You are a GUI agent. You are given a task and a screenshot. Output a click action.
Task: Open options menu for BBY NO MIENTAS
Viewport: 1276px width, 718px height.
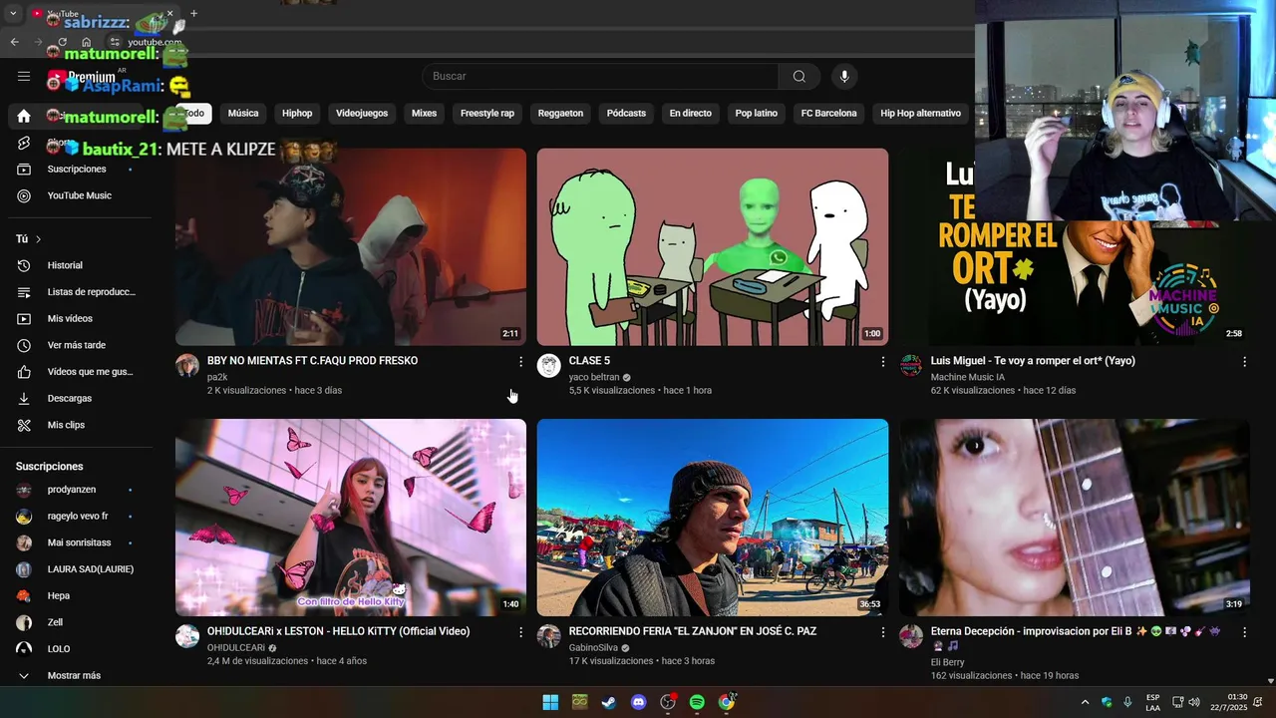click(520, 362)
